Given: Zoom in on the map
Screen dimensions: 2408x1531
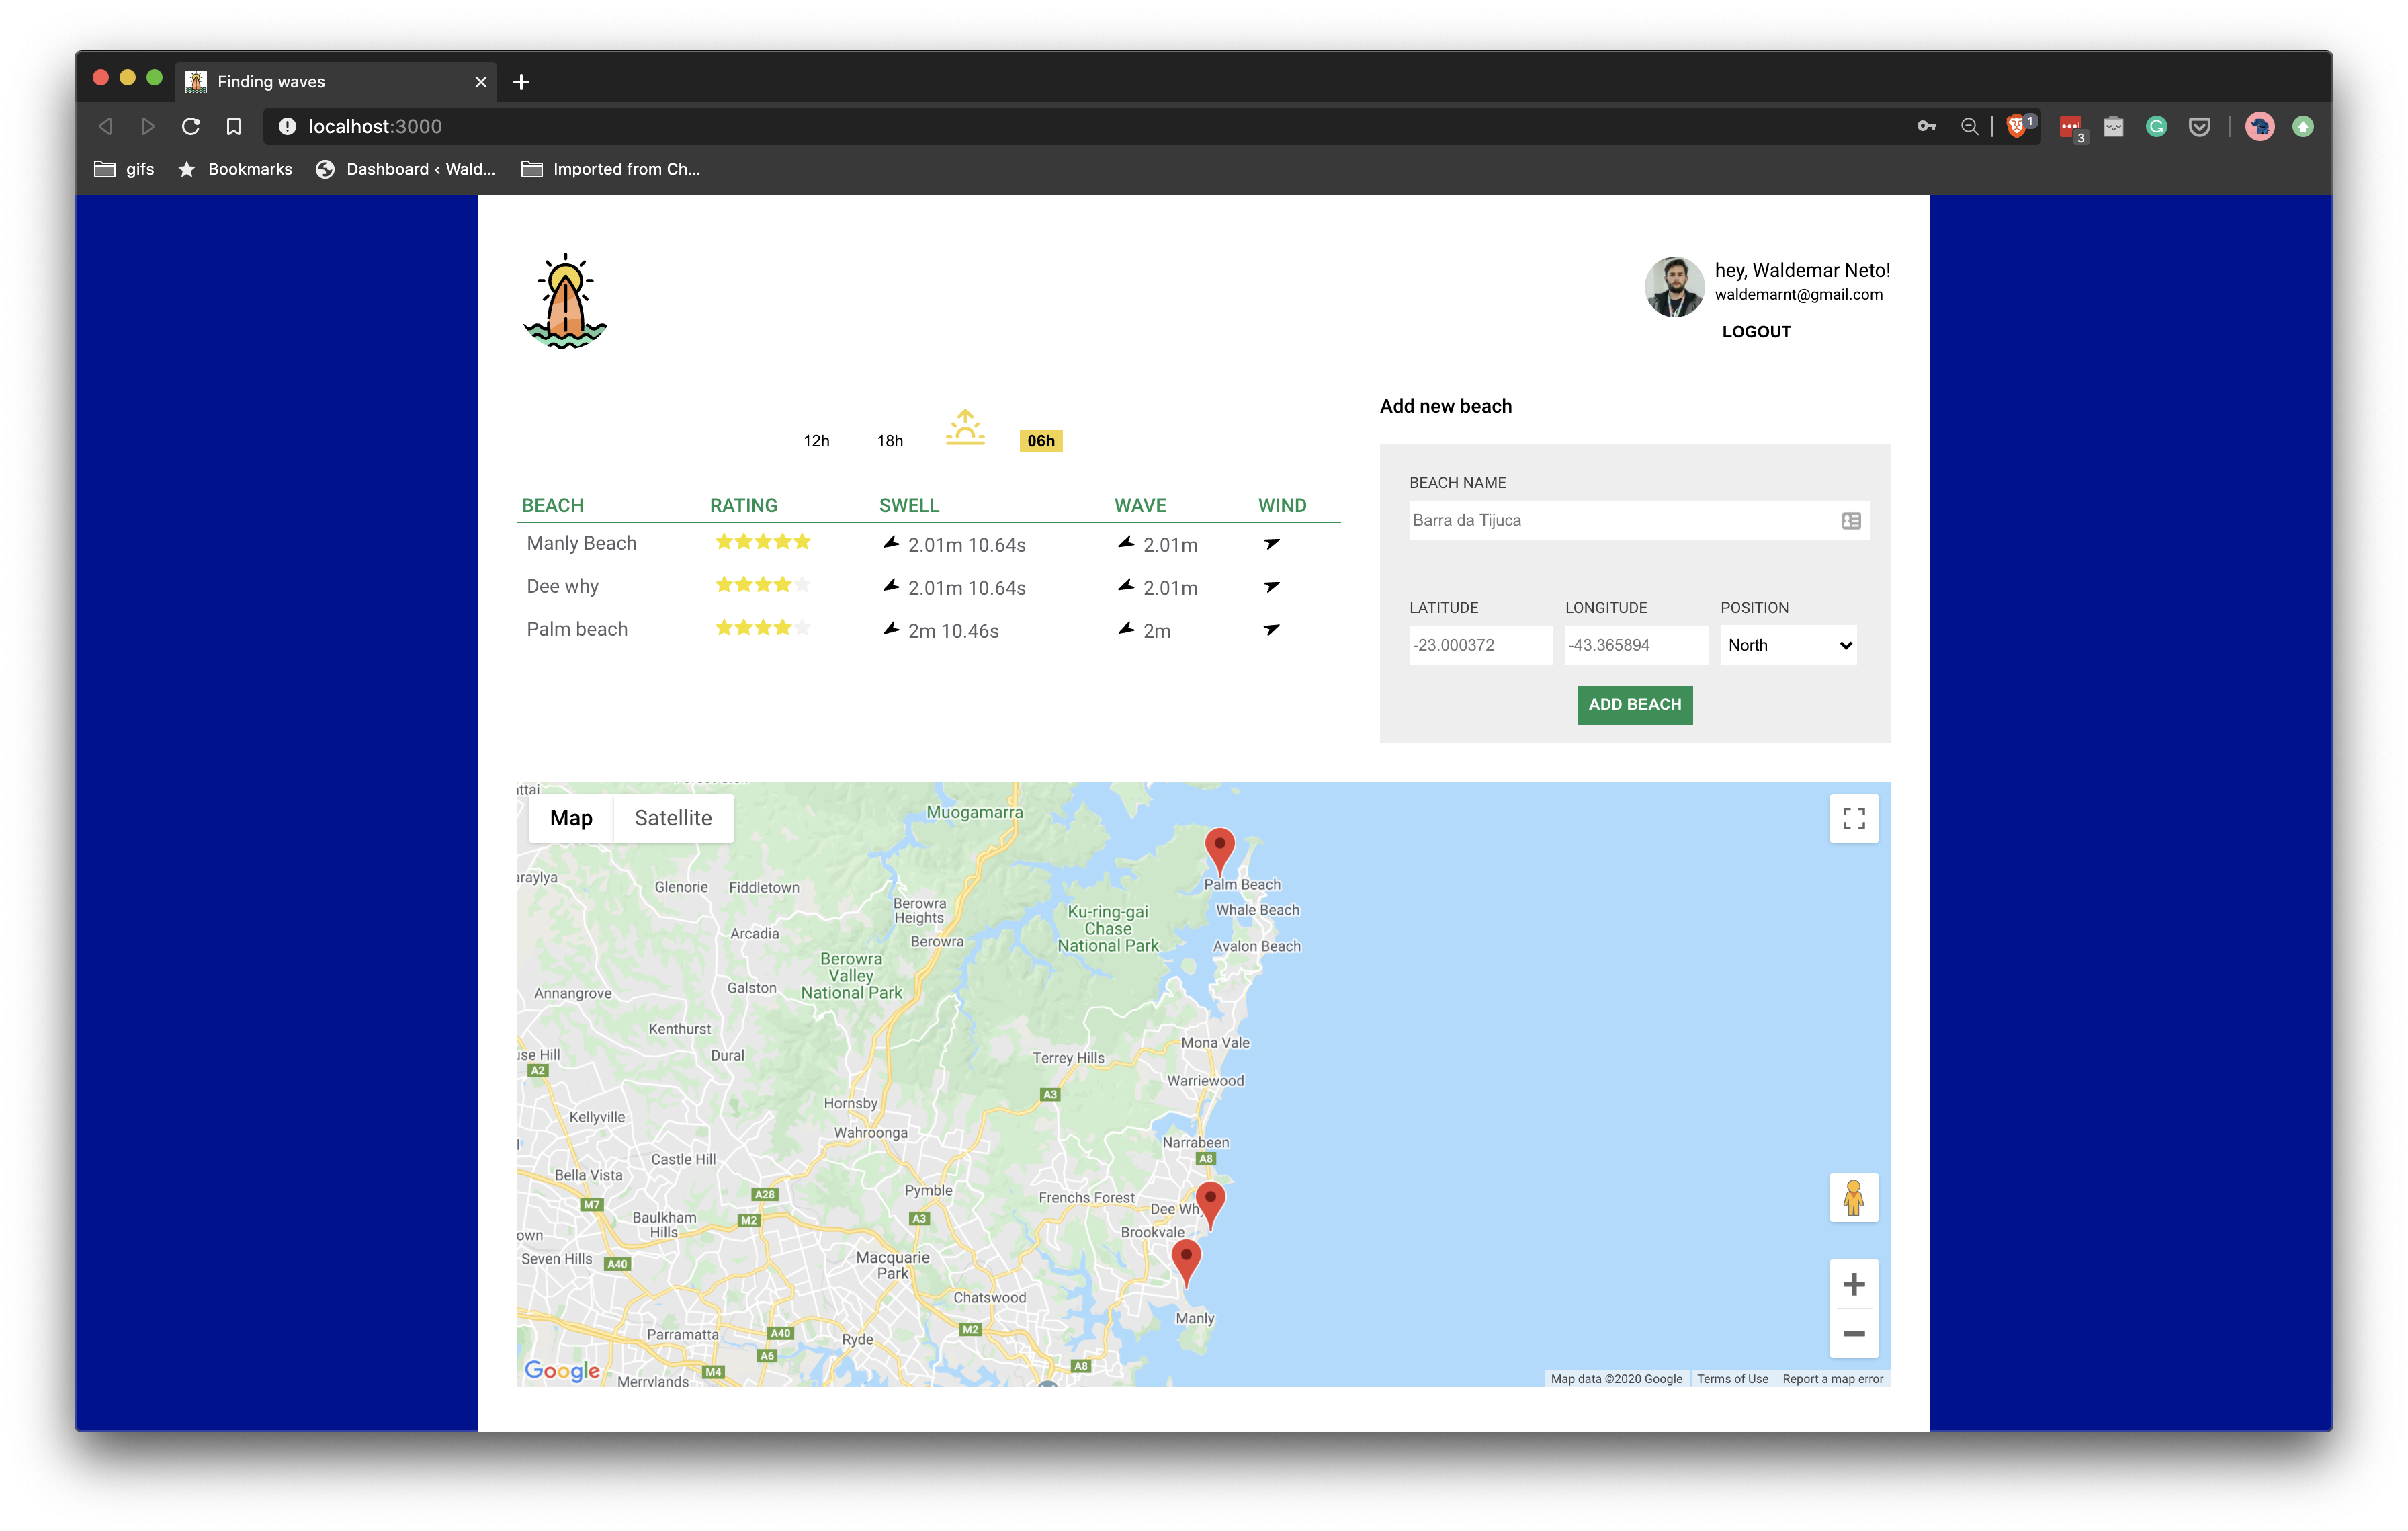Looking at the screenshot, I should [x=1853, y=1284].
